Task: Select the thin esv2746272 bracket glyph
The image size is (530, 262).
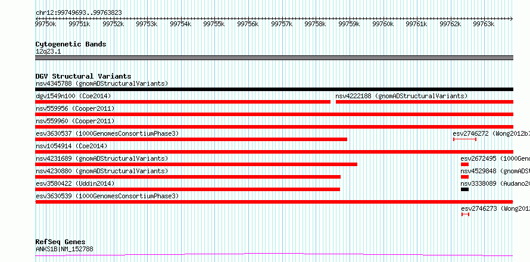Action: [464, 139]
